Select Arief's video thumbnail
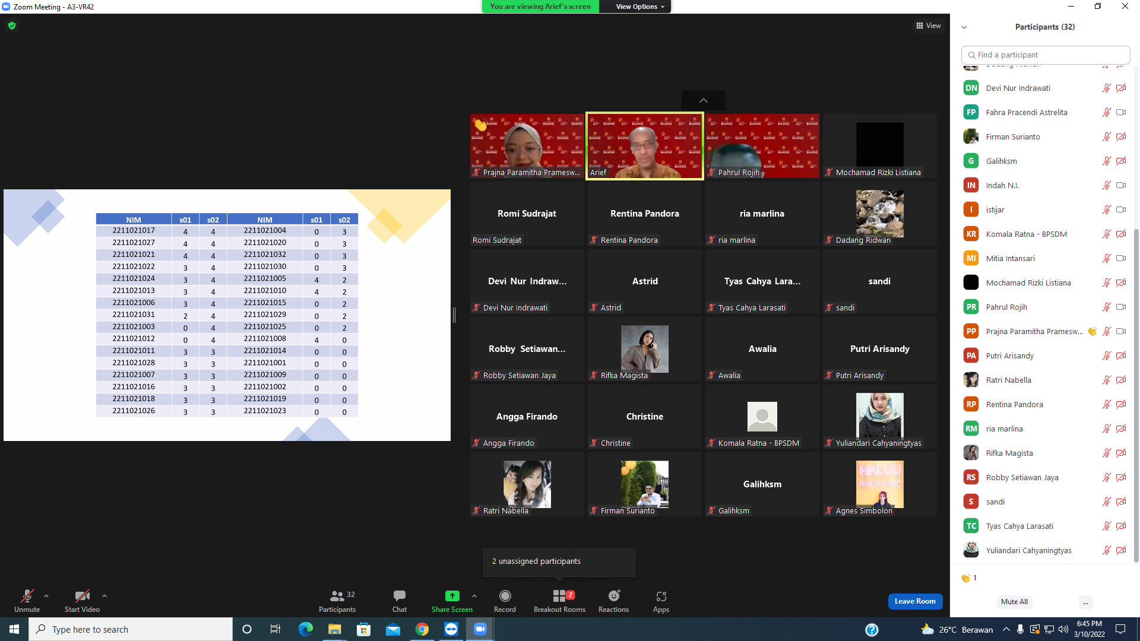This screenshot has height=641, width=1140. point(645,146)
